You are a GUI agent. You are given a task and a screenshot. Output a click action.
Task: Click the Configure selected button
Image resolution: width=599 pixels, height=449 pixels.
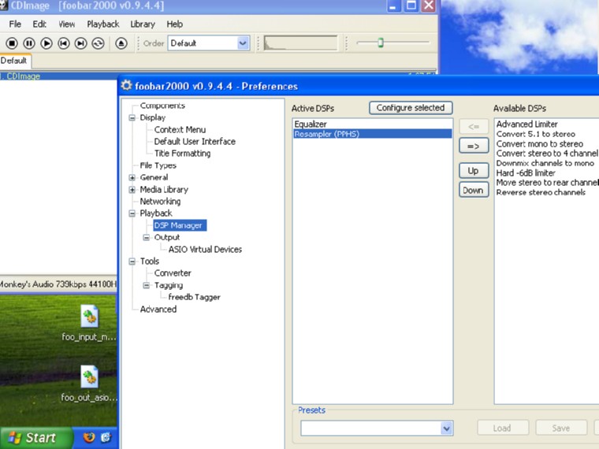[411, 108]
